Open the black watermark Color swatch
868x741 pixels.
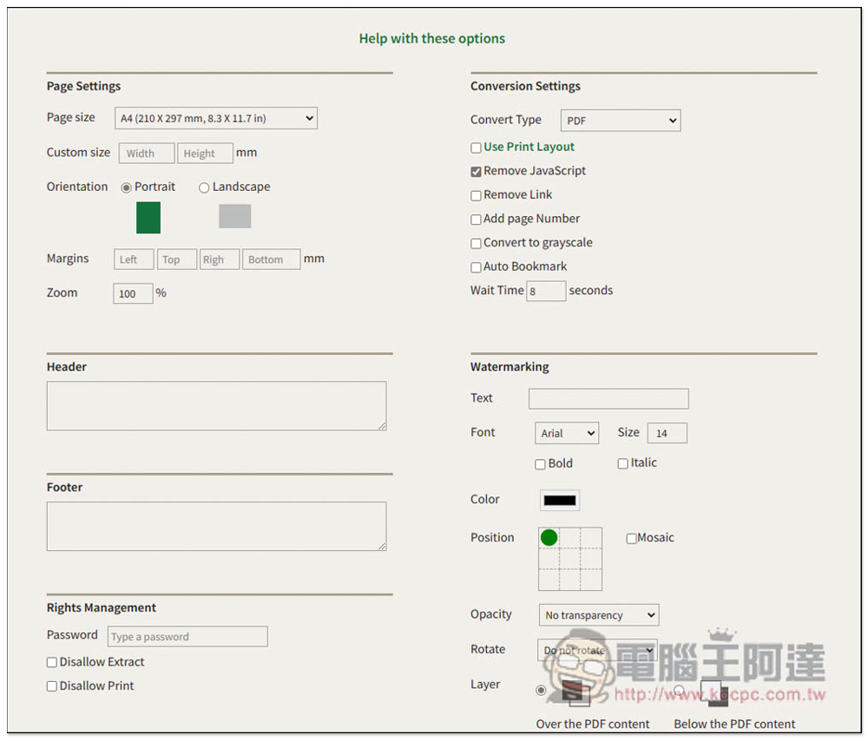tap(560, 501)
